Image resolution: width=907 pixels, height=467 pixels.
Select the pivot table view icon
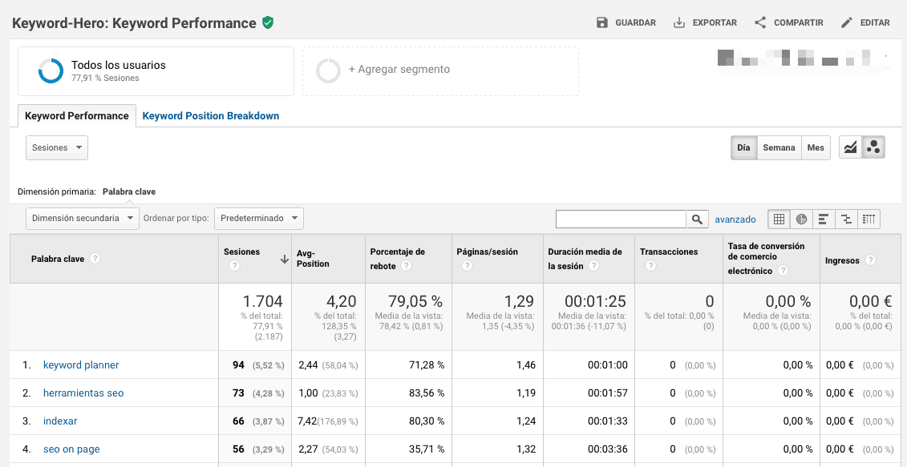click(x=868, y=219)
